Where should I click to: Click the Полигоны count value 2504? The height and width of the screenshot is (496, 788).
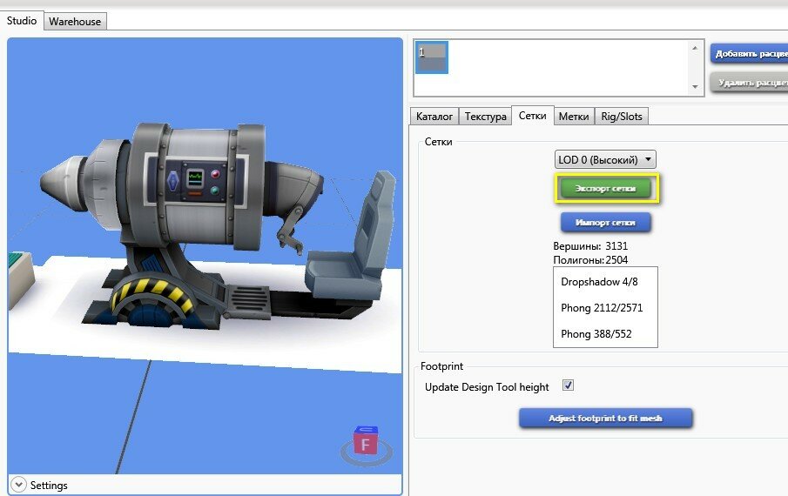[x=616, y=259]
